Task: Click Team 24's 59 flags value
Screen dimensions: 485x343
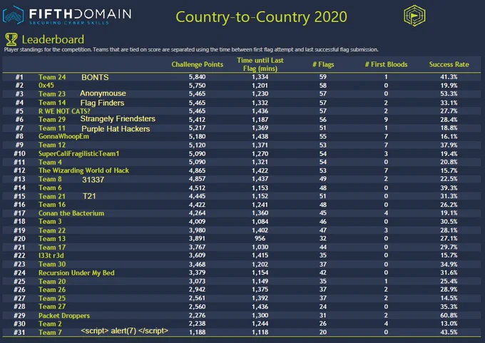Action: coord(323,77)
